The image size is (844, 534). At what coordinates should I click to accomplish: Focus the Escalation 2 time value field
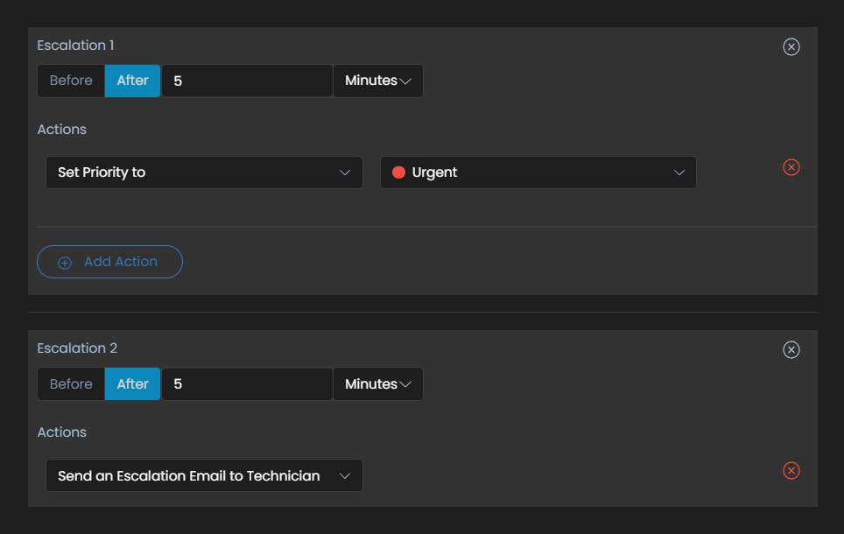(x=247, y=384)
